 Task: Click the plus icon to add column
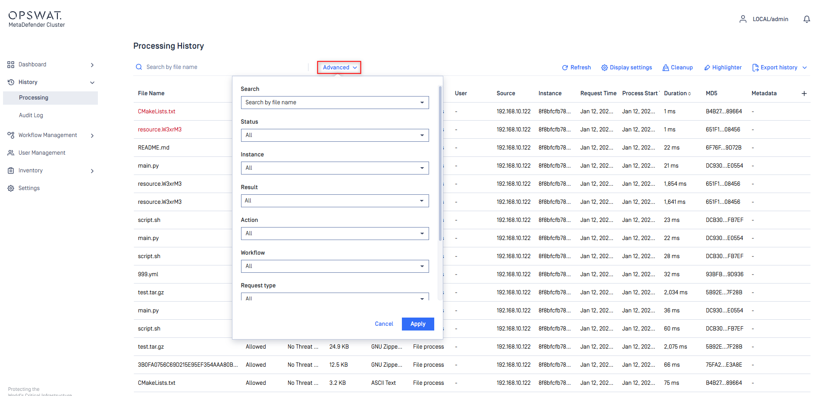pyautogui.click(x=804, y=94)
